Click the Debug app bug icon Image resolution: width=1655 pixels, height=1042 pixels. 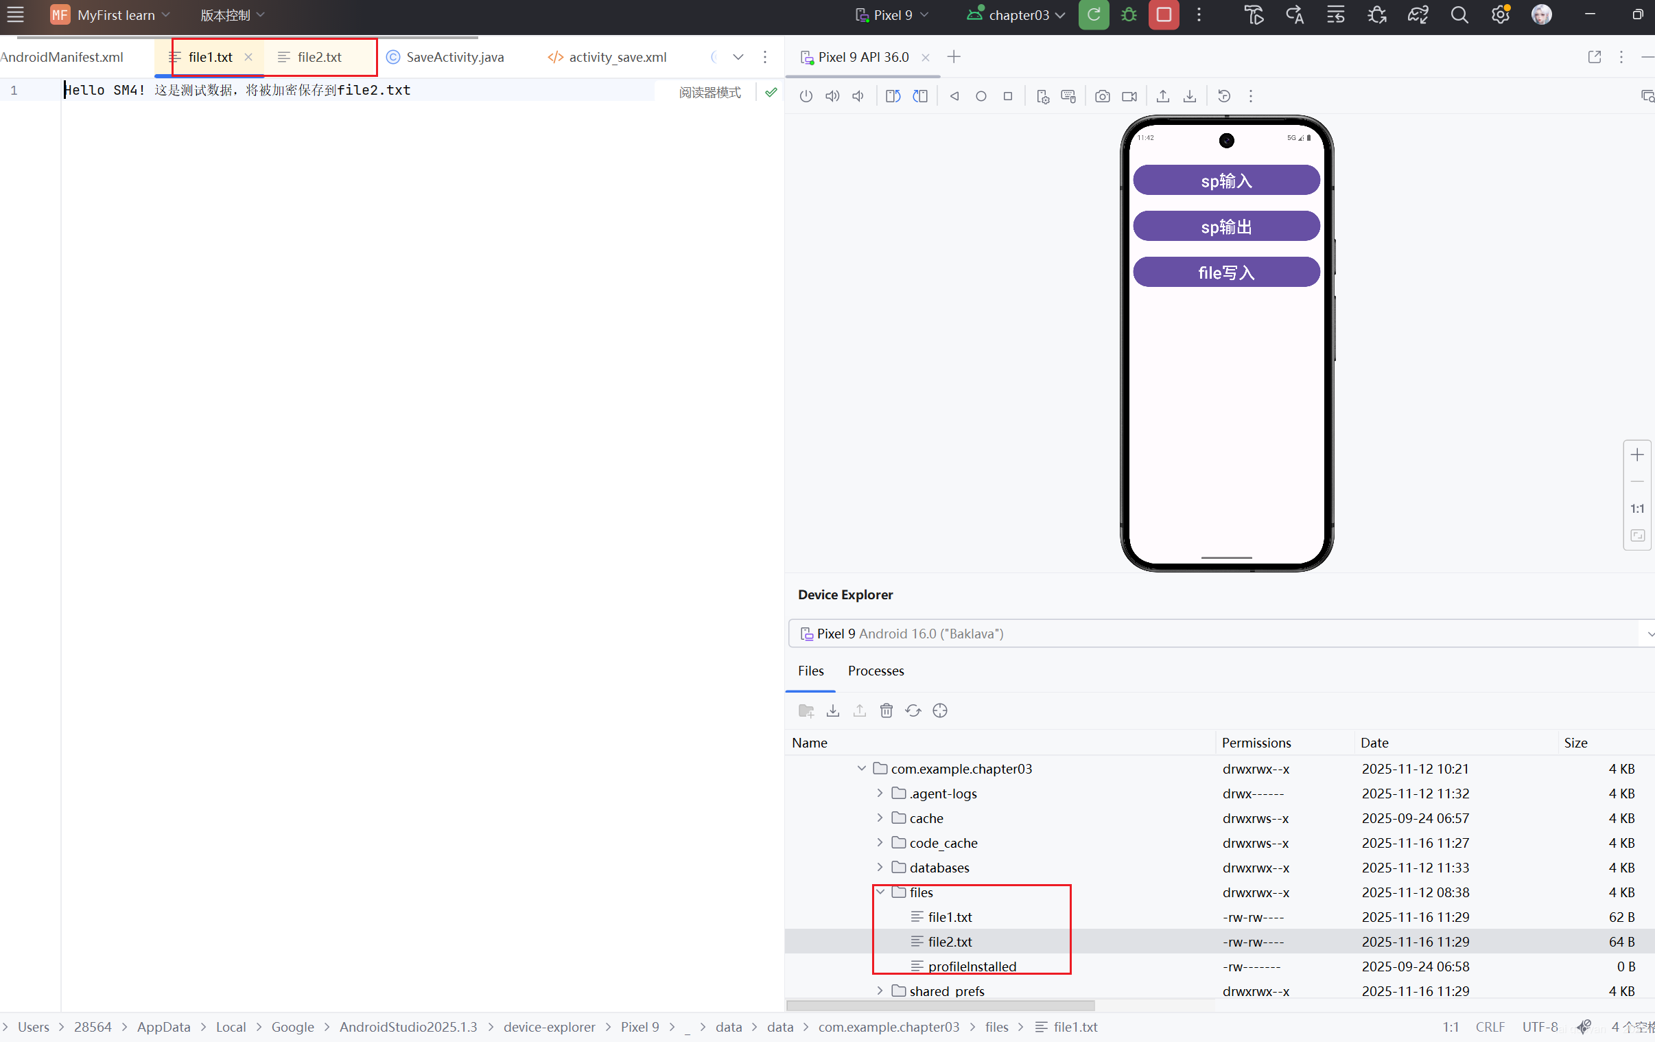tap(1129, 15)
